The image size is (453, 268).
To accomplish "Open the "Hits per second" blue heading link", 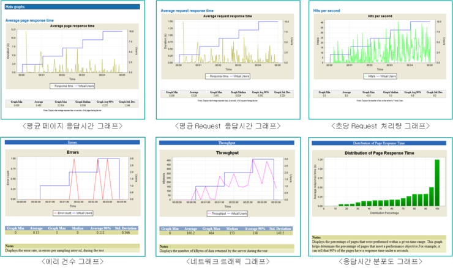I will coord(326,10).
